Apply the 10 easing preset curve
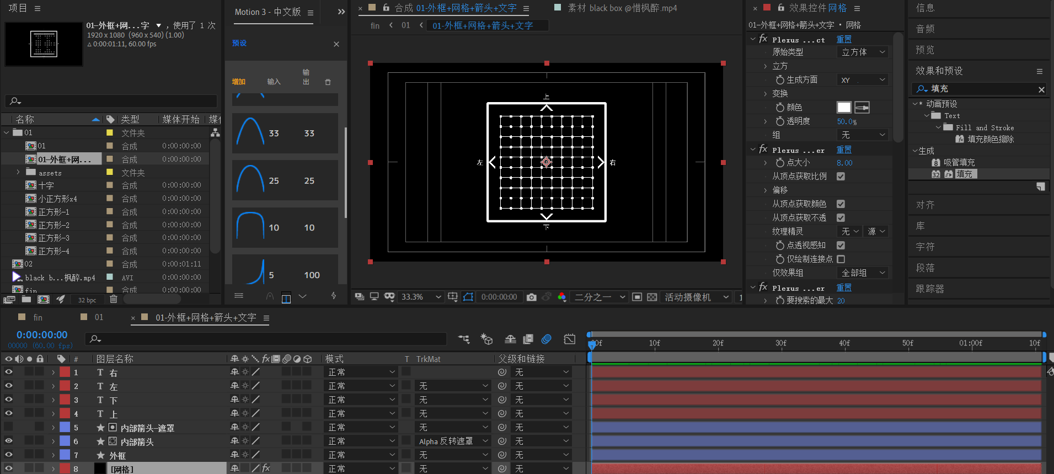 (x=285, y=227)
